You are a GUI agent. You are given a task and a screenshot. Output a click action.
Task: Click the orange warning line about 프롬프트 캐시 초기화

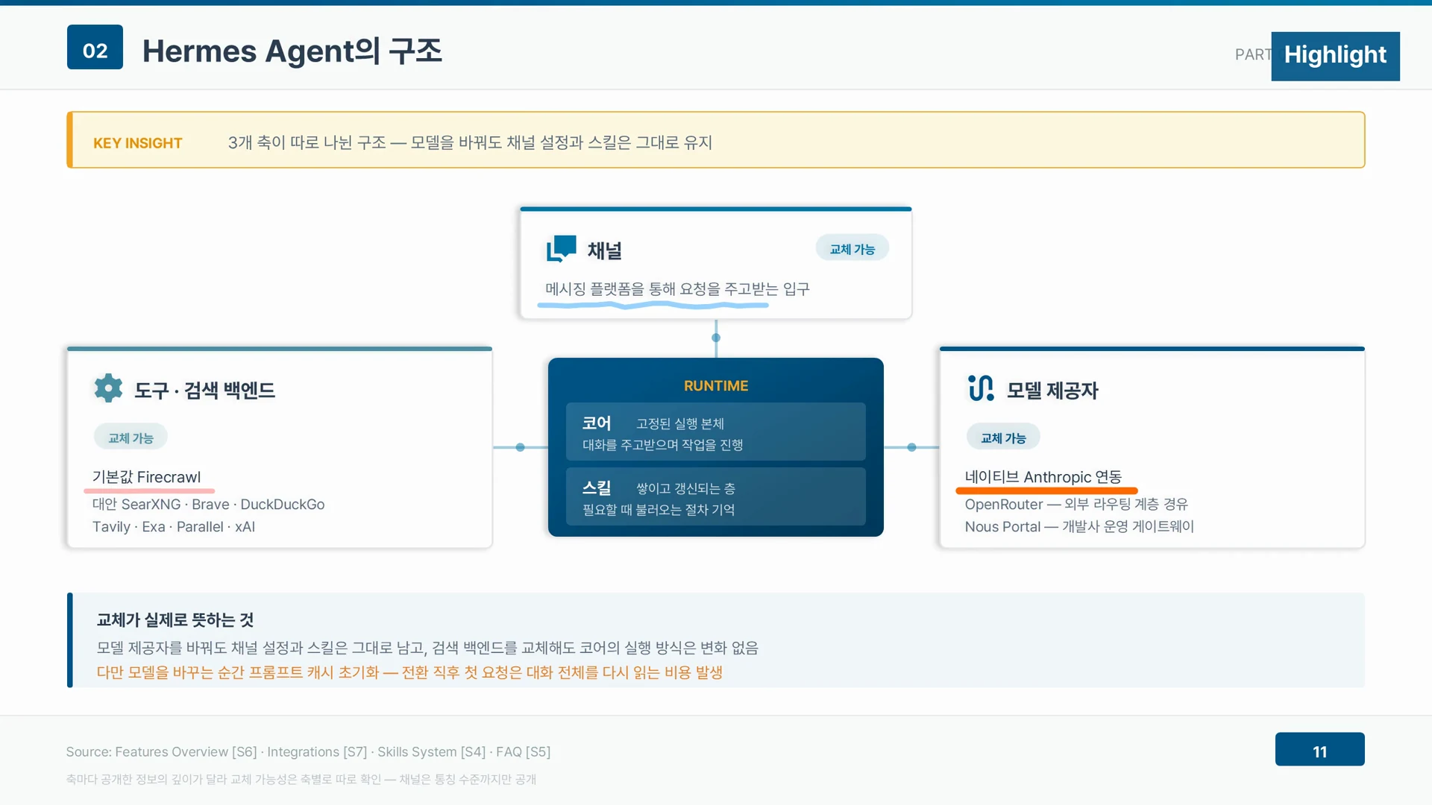pos(409,672)
